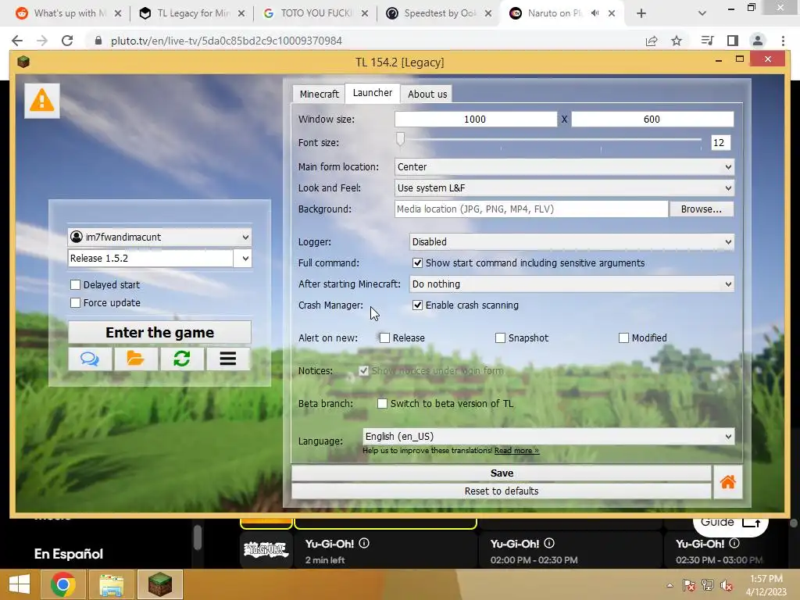Viewport: 800px width, 600px height.
Task: Click the Yu-Gi-Oh! channel logo
Action: 266,549
